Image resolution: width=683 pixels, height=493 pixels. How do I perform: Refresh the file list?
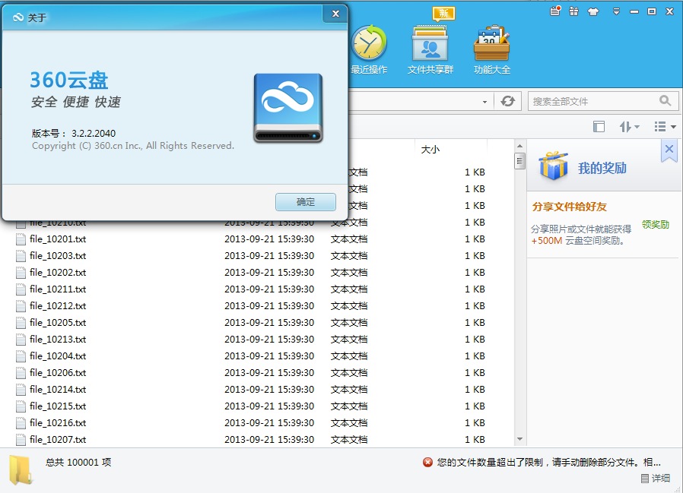pos(507,101)
